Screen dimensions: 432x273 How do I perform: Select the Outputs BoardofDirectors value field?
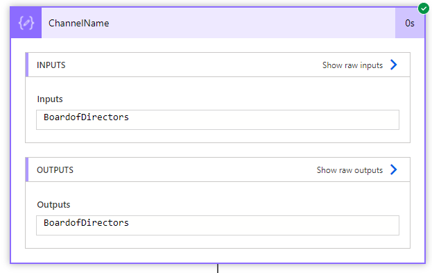pos(218,225)
